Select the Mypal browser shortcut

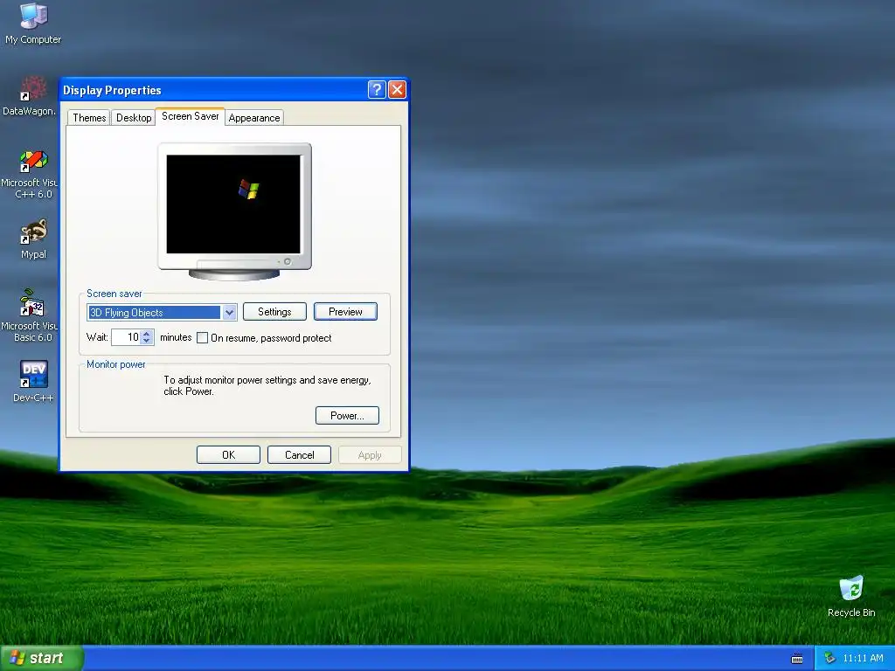tap(33, 239)
